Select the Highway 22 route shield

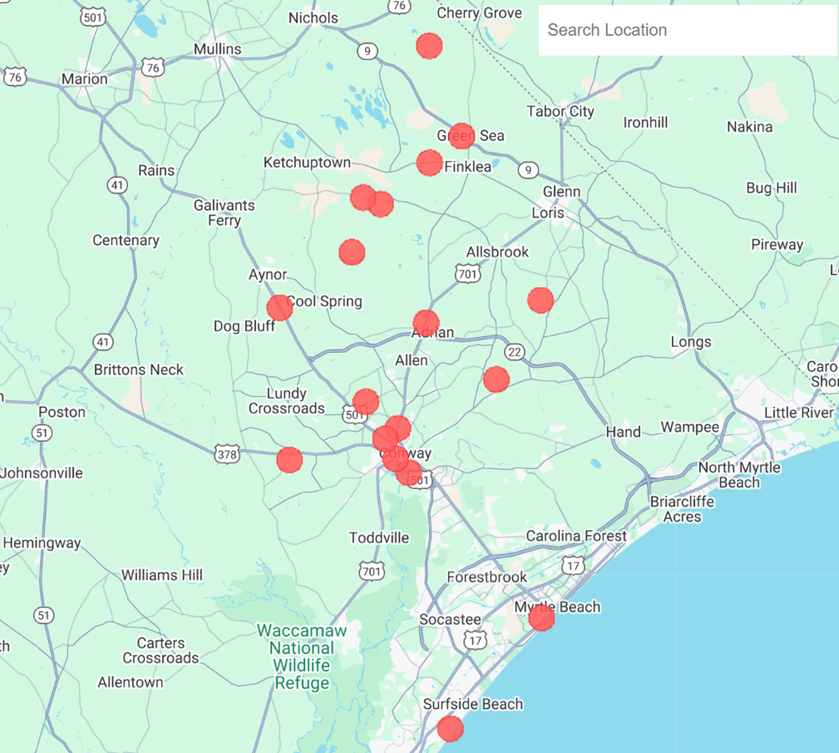point(513,351)
